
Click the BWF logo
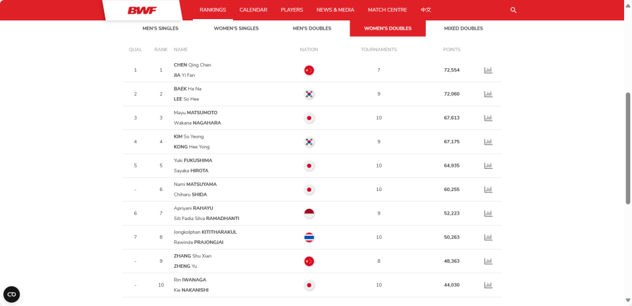pyautogui.click(x=142, y=11)
